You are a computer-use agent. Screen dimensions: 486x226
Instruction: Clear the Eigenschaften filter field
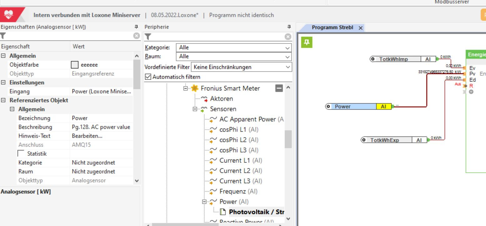tap(136, 36)
